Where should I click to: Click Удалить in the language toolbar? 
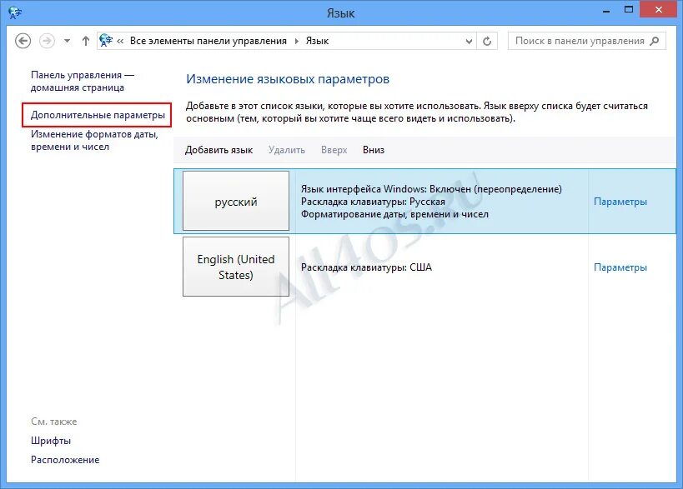point(287,150)
